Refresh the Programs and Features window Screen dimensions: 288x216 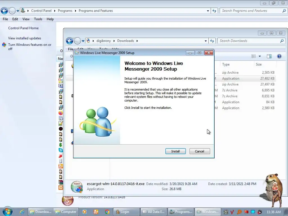click(x=214, y=11)
